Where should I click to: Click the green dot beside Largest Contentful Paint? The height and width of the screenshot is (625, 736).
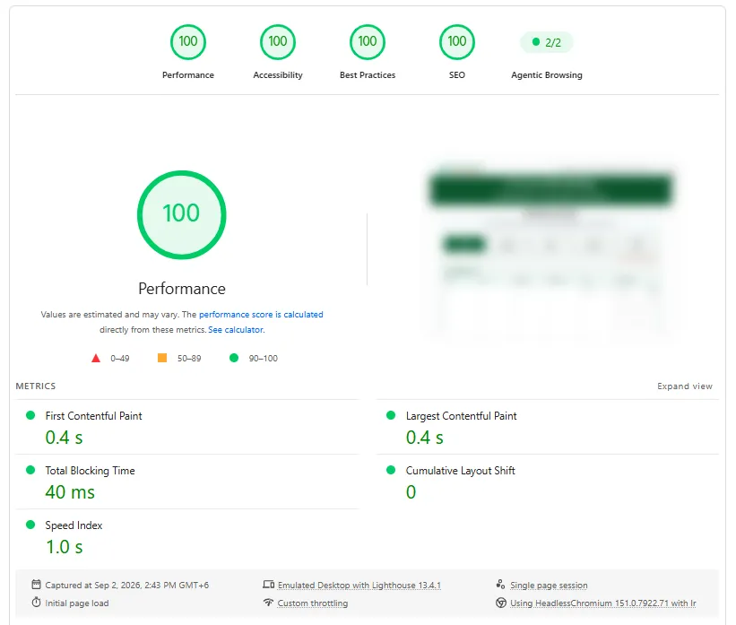[391, 415]
